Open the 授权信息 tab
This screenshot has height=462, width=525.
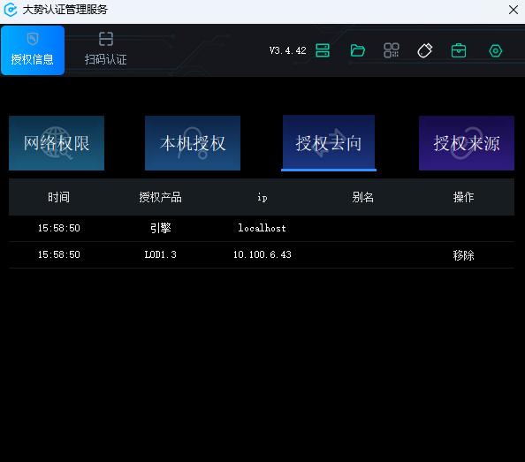click(33, 50)
